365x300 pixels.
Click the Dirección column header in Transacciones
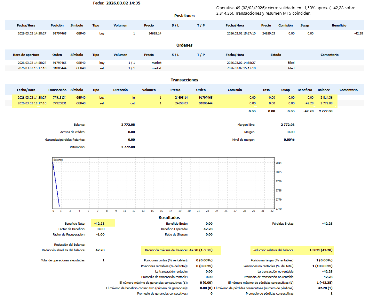pyautogui.click(x=120, y=90)
